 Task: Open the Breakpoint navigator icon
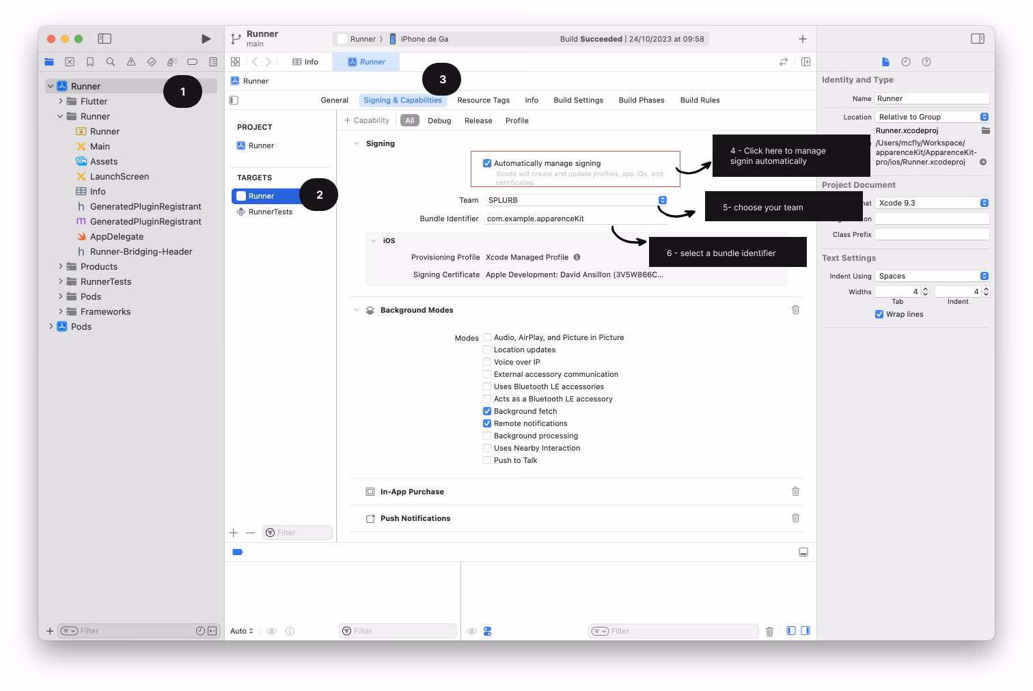pos(193,61)
